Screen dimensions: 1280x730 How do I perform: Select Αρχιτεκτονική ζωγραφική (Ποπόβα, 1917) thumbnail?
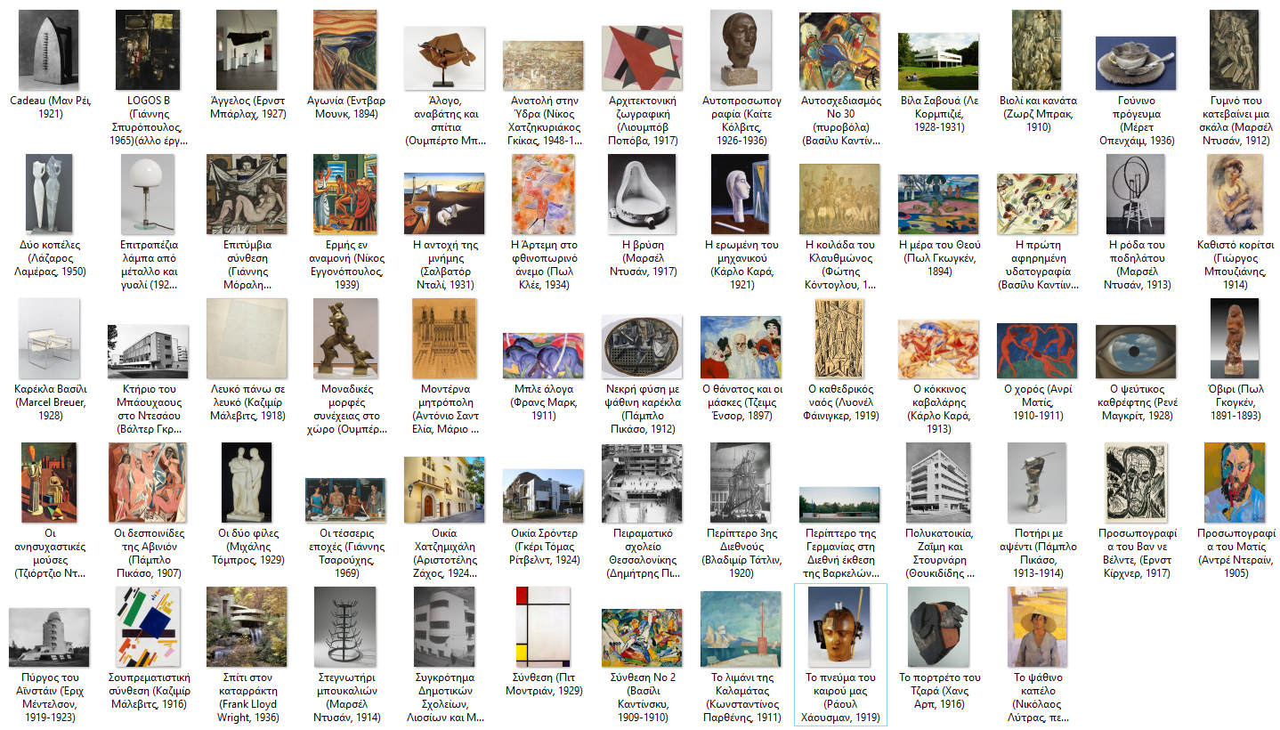coord(642,58)
